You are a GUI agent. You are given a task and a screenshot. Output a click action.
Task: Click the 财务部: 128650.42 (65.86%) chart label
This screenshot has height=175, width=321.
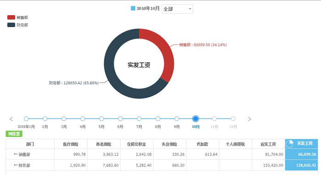click(74, 83)
